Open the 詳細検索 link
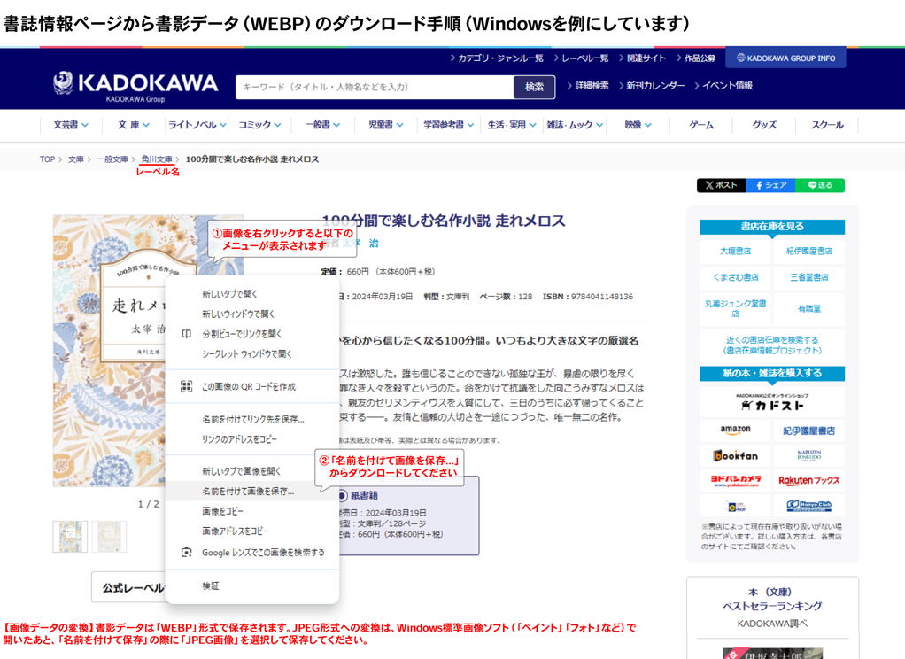 (x=588, y=86)
